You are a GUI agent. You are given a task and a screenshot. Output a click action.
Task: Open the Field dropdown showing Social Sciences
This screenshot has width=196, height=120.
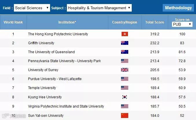[x=32, y=8]
